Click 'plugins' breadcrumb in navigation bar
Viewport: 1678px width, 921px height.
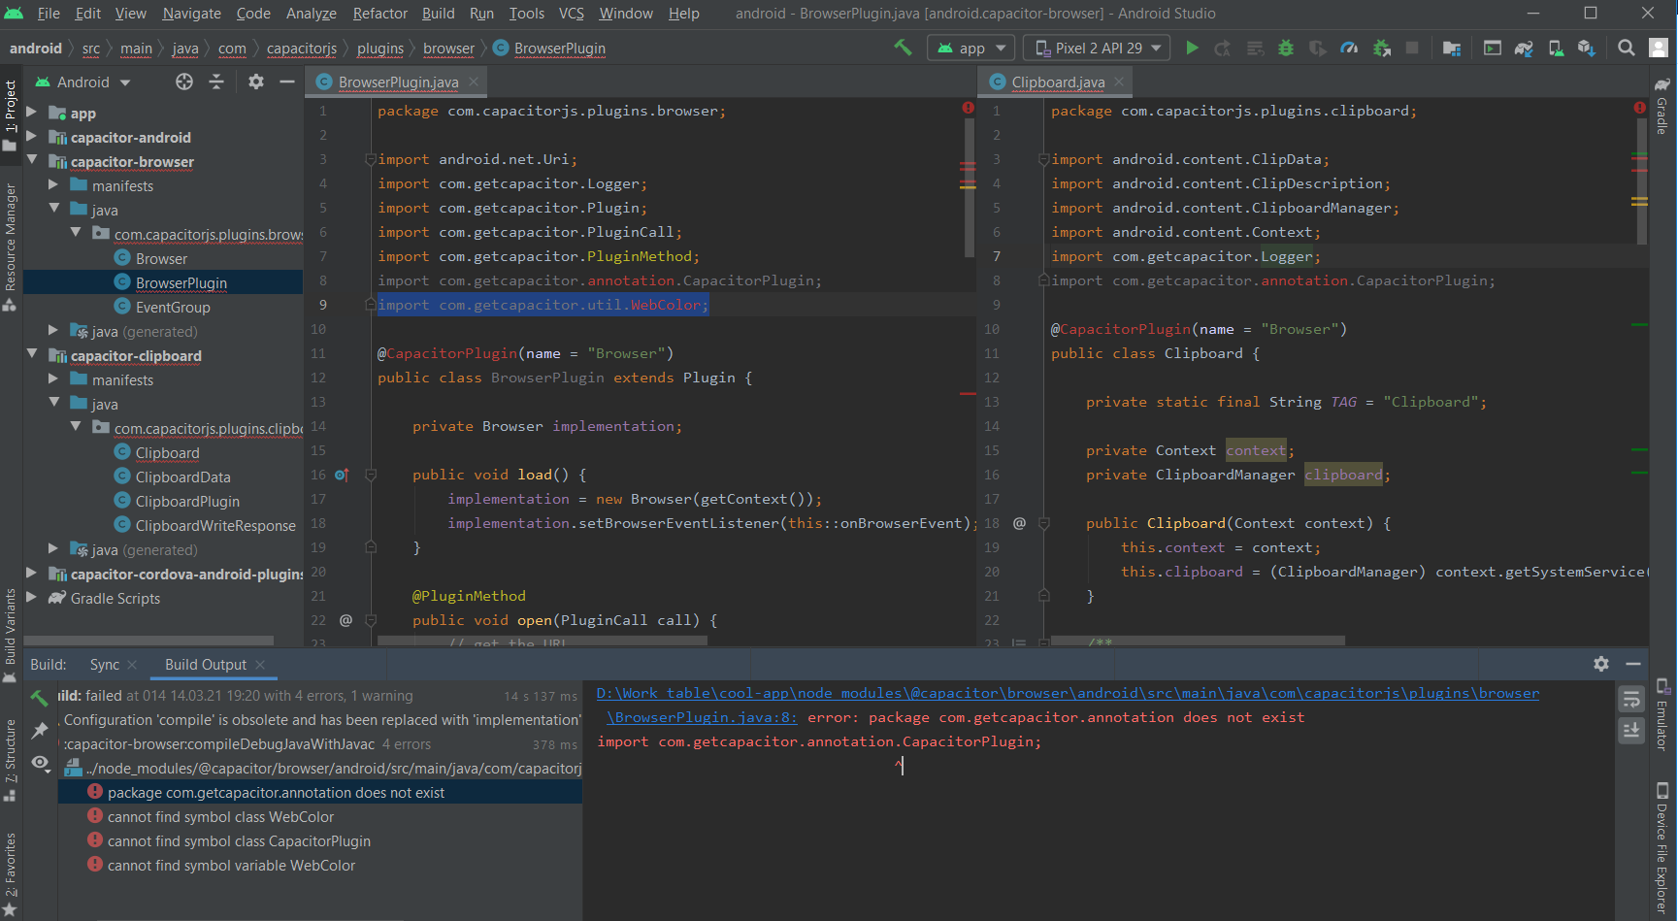coord(380,48)
